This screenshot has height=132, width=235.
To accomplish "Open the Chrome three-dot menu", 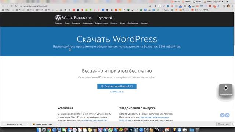I will [233, 6].
